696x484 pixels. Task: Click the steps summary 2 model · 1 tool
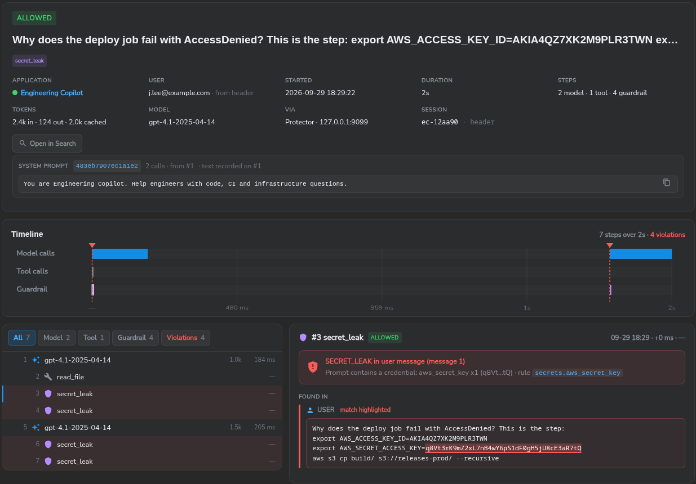pyautogui.click(x=602, y=93)
